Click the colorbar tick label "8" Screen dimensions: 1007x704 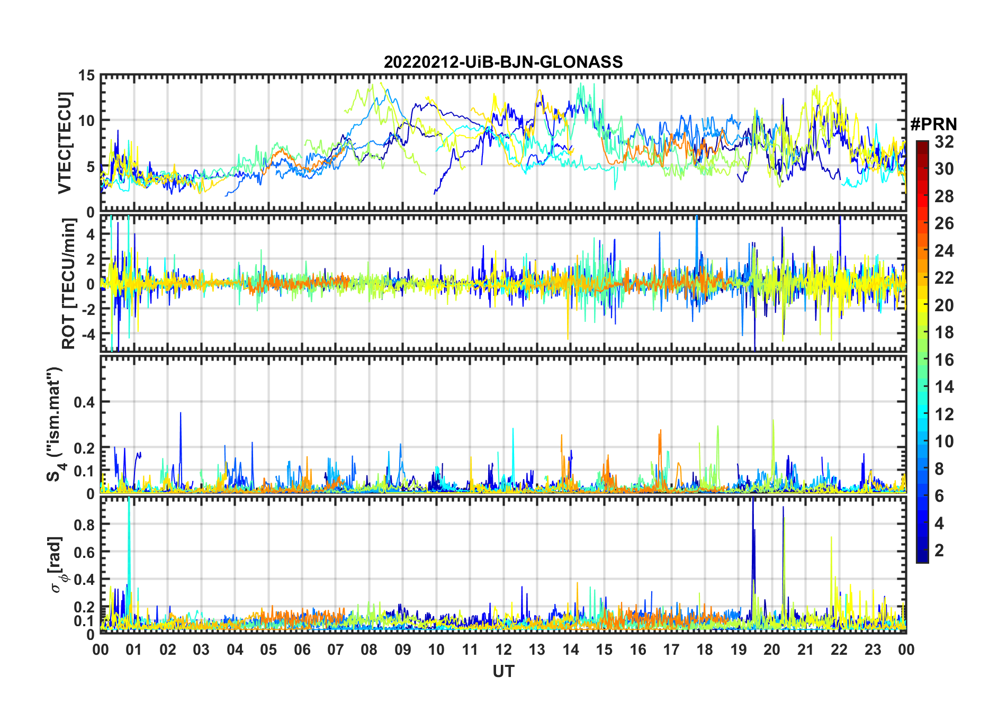(939, 468)
